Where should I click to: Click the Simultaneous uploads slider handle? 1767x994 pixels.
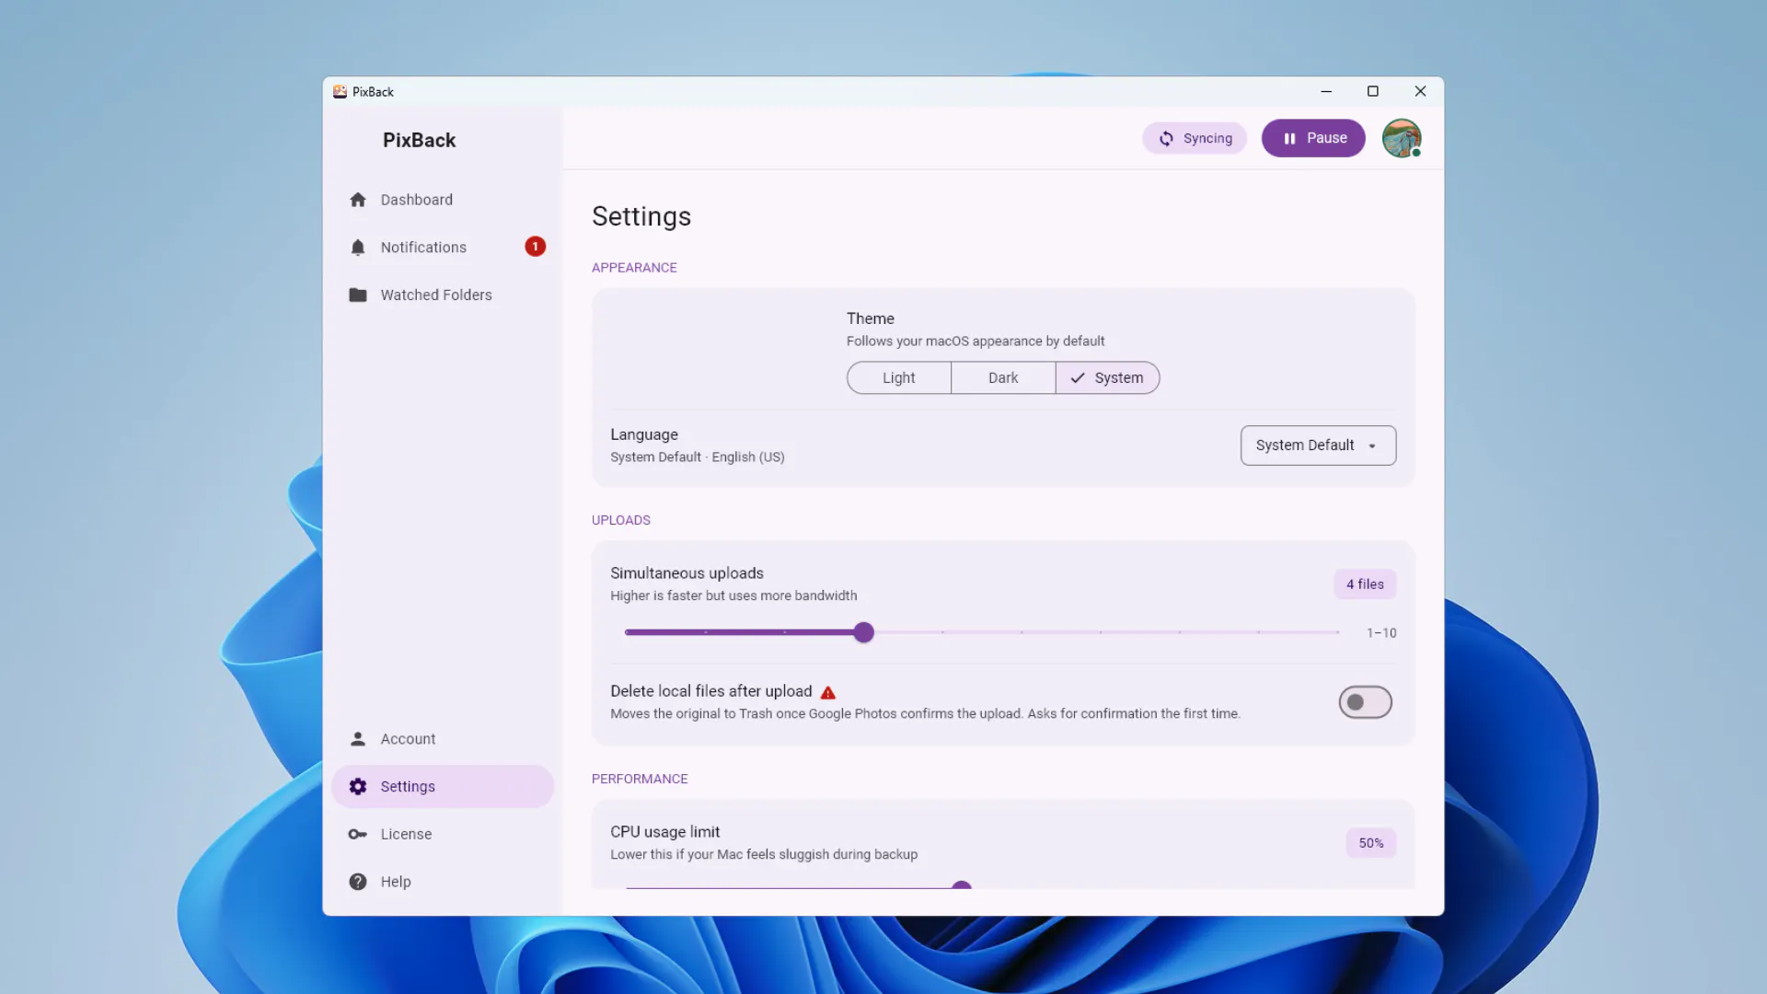point(863,632)
